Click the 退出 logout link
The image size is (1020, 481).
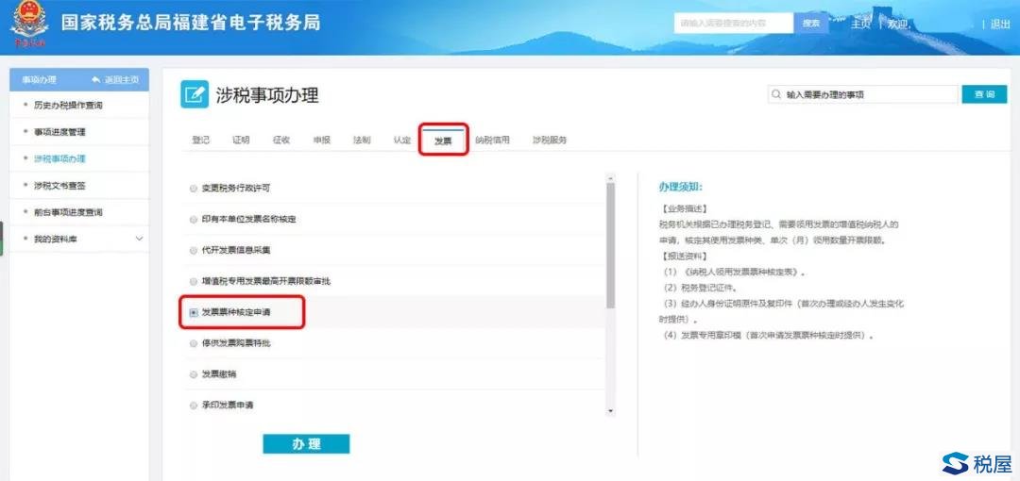pos(999,24)
